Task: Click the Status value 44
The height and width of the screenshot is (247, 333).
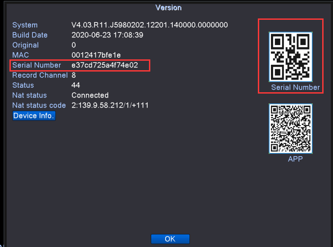Action: [76, 85]
